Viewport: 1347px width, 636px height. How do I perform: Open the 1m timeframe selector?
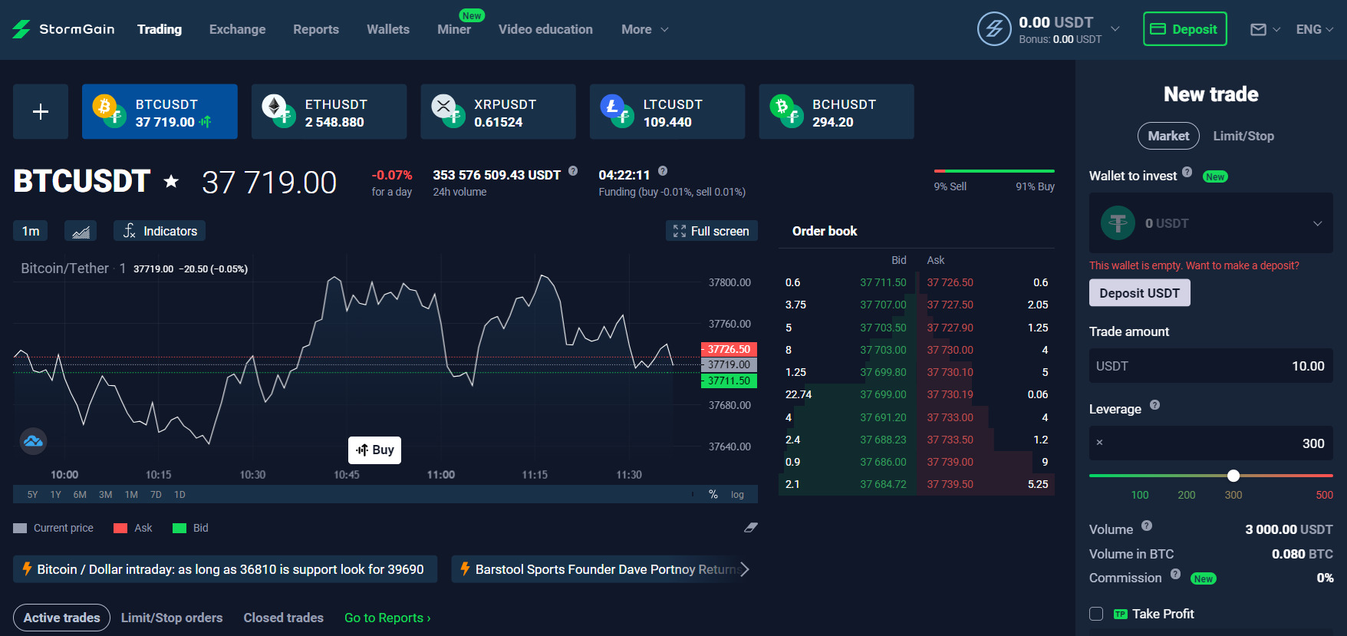point(31,231)
